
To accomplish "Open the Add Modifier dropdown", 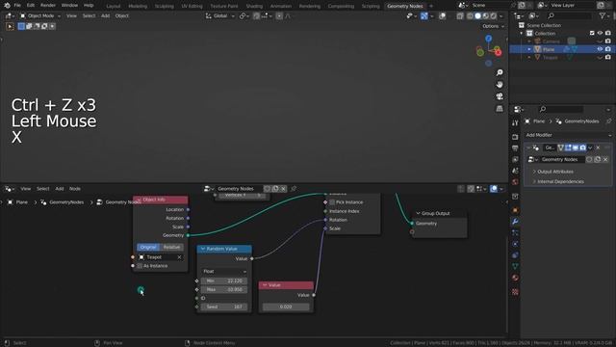I will 568,135.
